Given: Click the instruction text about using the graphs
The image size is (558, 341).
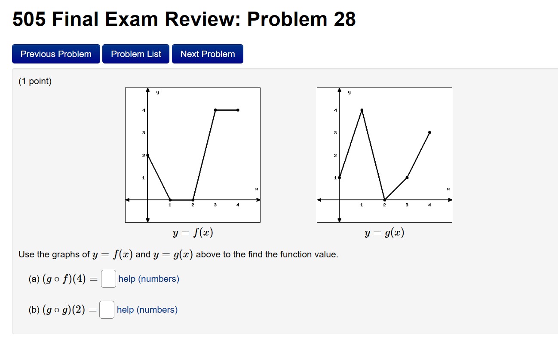Looking at the screenshot, I should click(x=179, y=254).
